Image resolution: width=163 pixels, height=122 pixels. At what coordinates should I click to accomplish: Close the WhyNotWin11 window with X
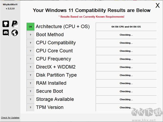point(157,6)
